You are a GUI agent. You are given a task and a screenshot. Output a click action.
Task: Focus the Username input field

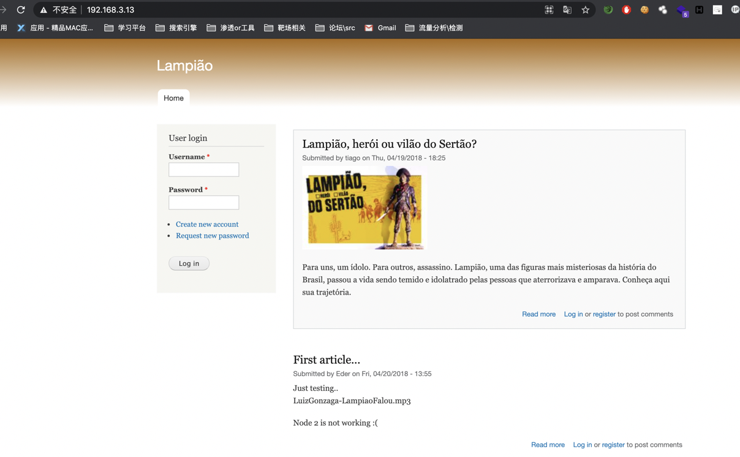click(204, 170)
